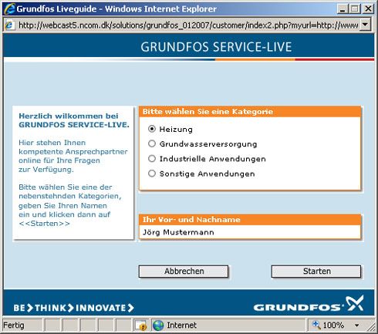Click the zoom magnifier icon in status bar
This screenshot has height=334, width=378.
(316, 325)
